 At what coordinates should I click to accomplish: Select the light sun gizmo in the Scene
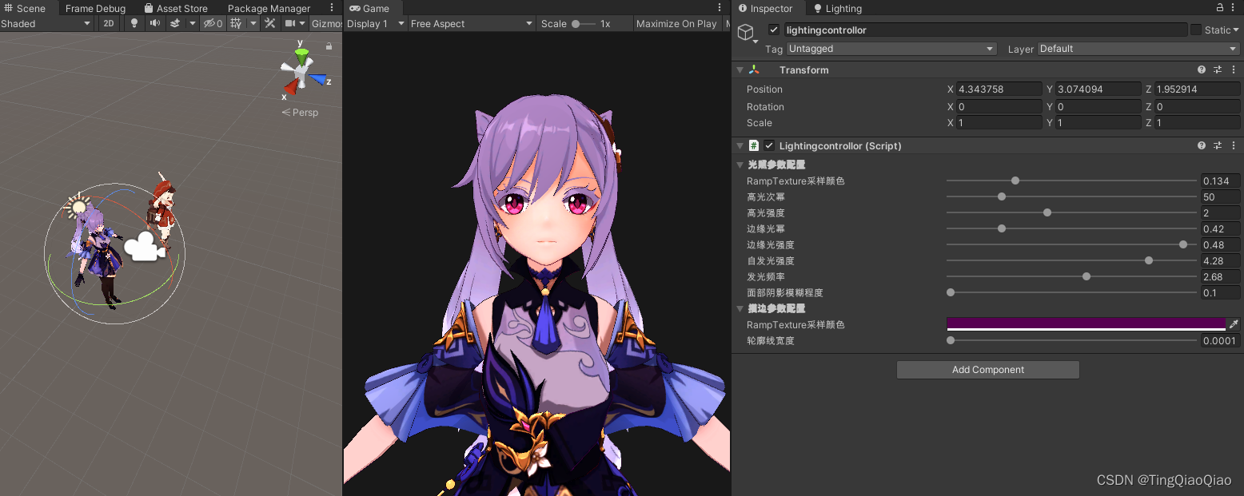pyautogui.click(x=78, y=208)
